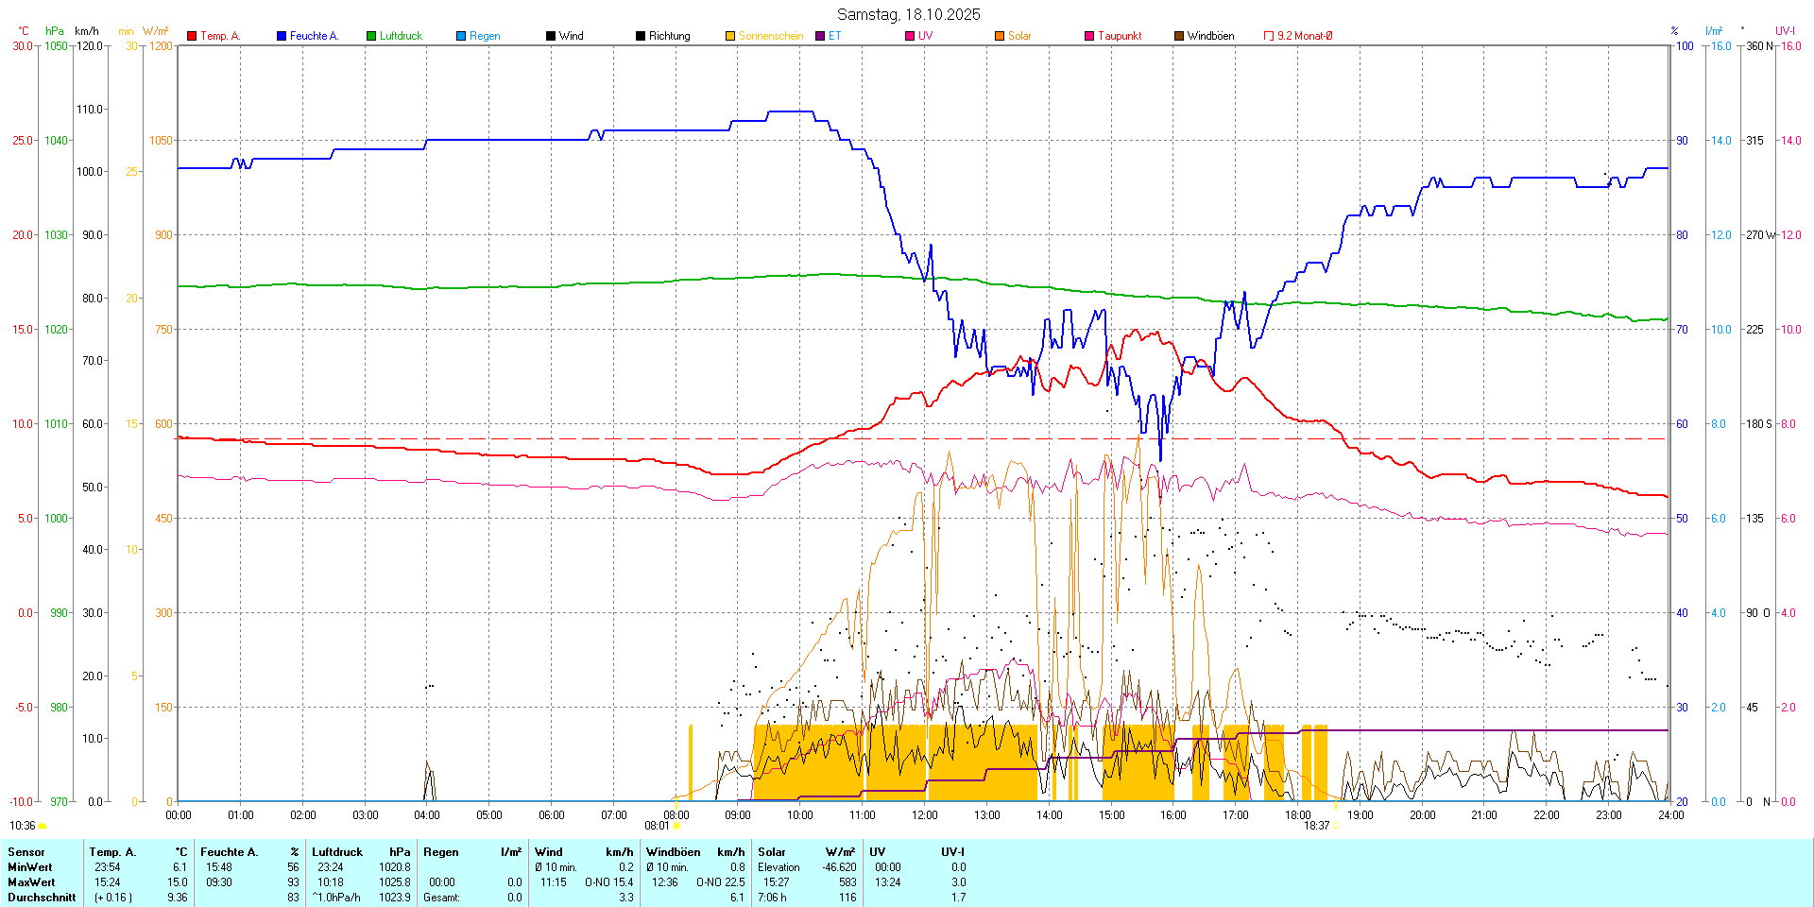This screenshot has width=1814, height=907.
Task: Click the Richtung legend label
Action: click(x=669, y=36)
